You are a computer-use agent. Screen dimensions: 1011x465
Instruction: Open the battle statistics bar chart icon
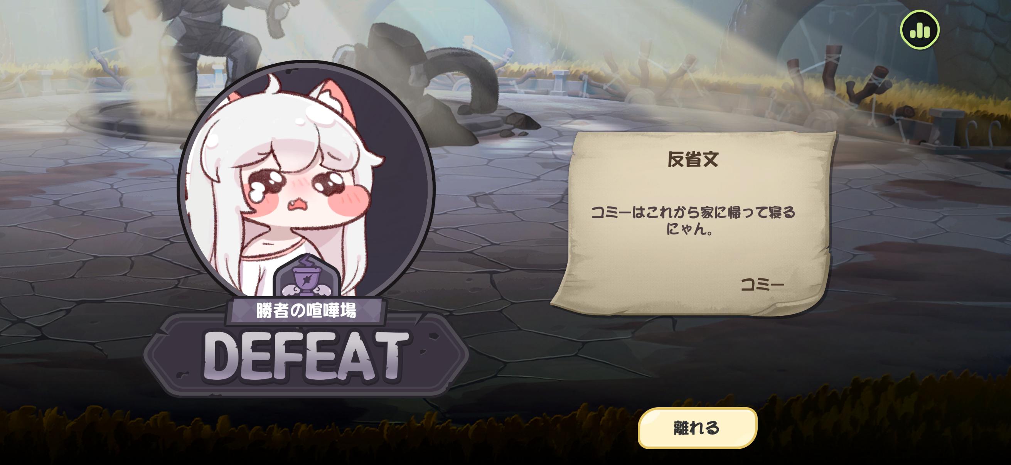[920, 30]
